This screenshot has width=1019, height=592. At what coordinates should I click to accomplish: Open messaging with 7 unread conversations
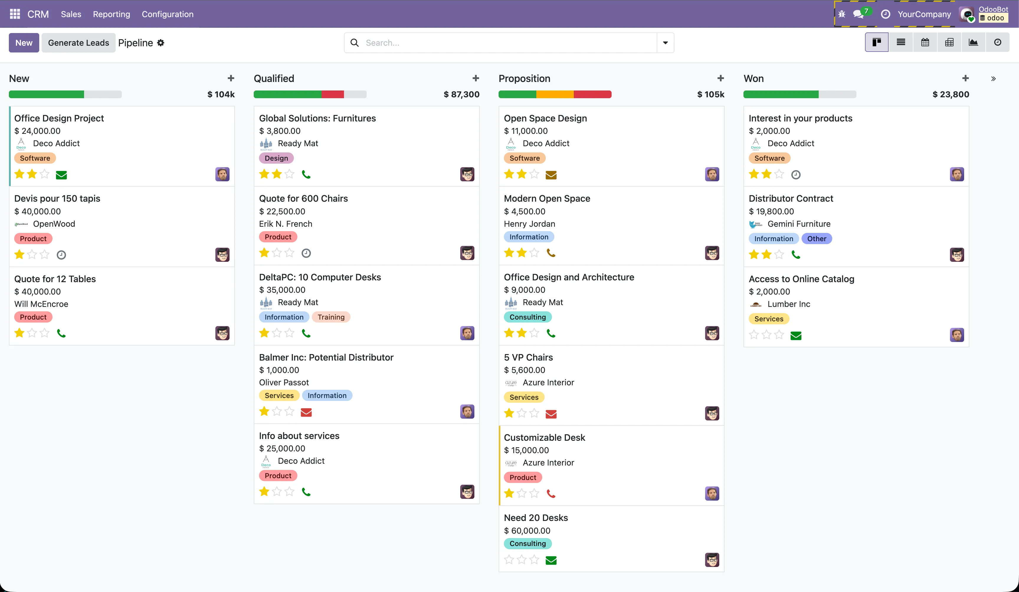click(858, 14)
